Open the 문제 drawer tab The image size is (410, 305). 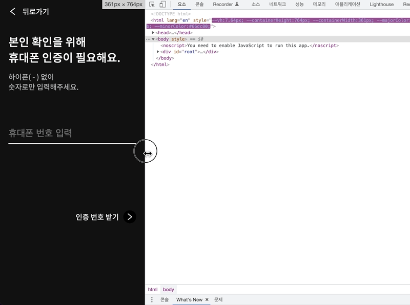tap(218, 299)
